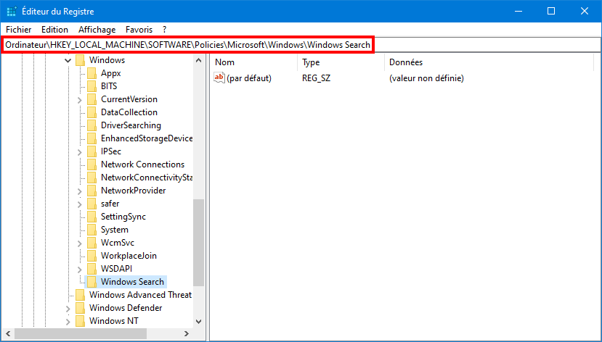The image size is (602, 342).
Task: Click the Windows NT folder icon
Action: [x=80, y=320]
